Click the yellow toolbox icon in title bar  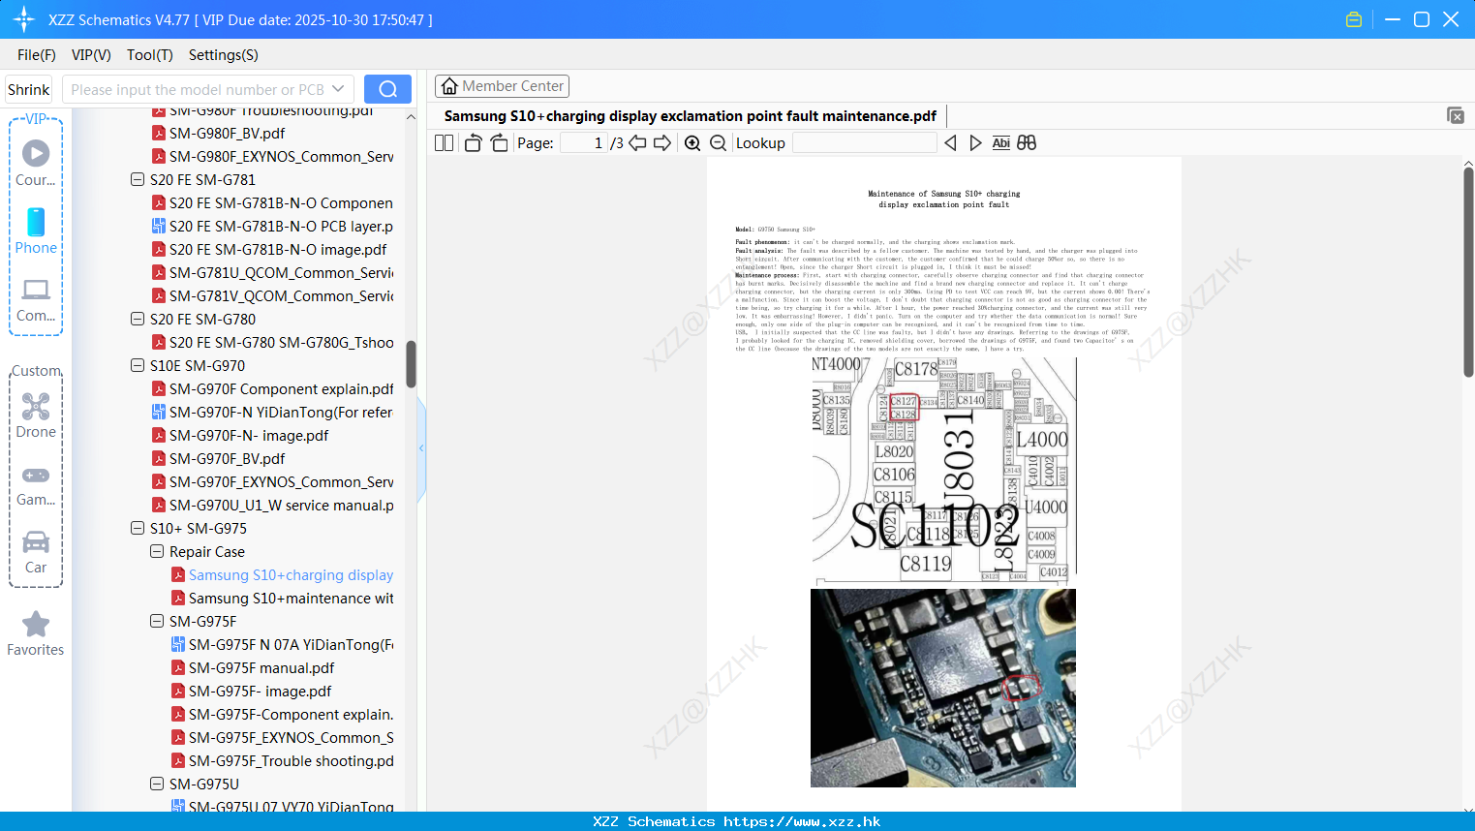tap(1354, 19)
